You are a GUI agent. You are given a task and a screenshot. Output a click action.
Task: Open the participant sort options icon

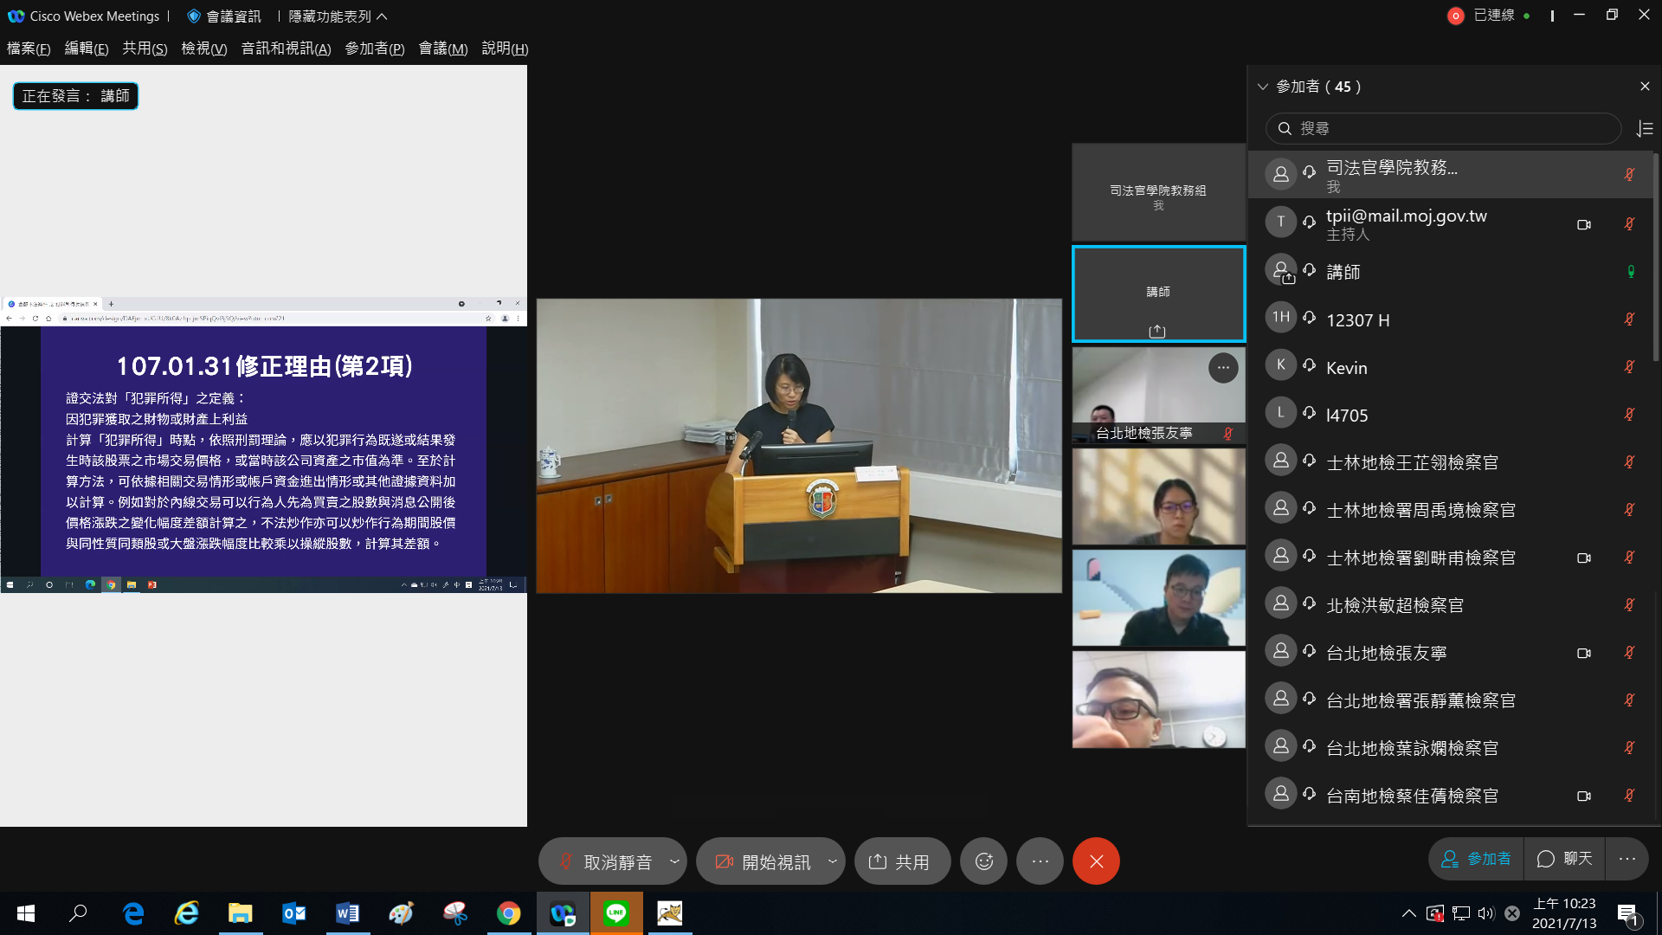[x=1645, y=128]
